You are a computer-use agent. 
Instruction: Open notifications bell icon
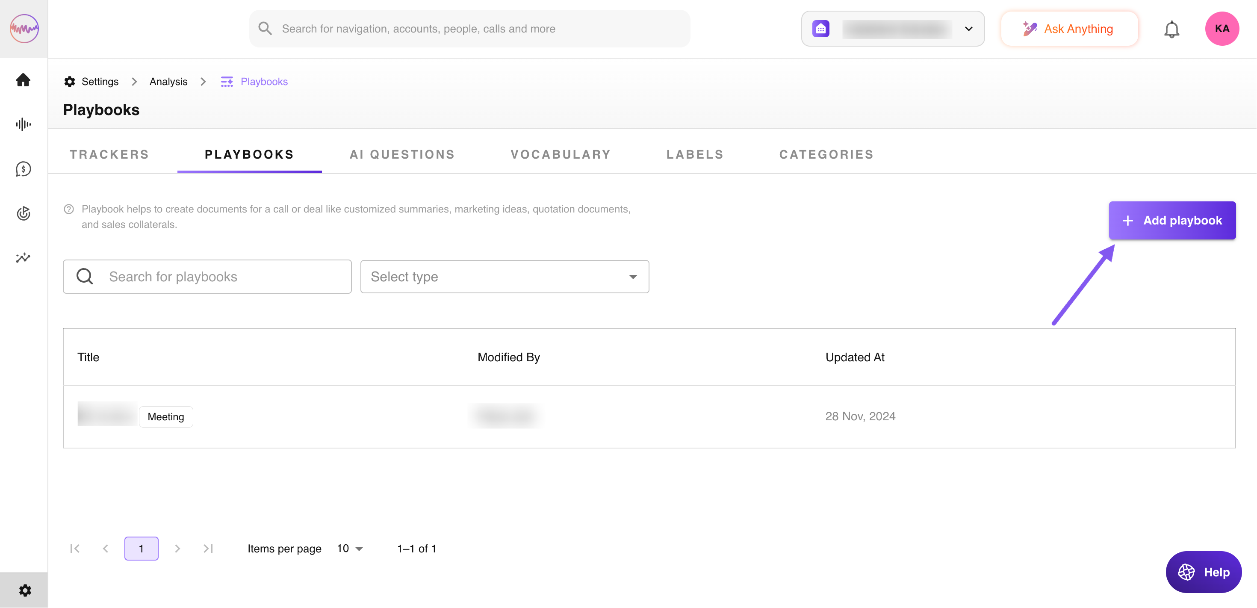[x=1171, y=29]
